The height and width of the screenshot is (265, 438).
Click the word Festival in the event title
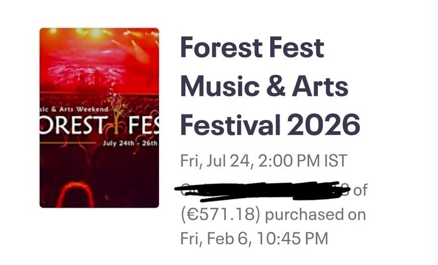pyautogui.click(x=230, y=124)
